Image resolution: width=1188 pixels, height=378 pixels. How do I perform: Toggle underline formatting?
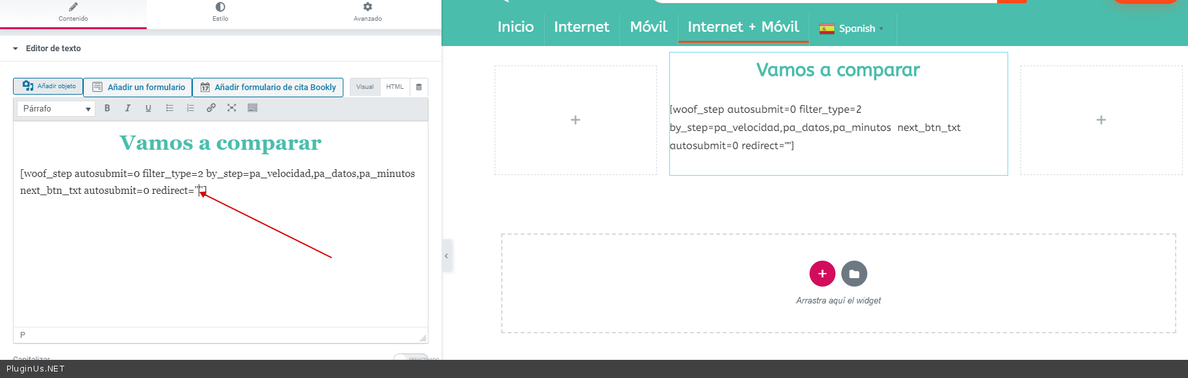[149, 108]
